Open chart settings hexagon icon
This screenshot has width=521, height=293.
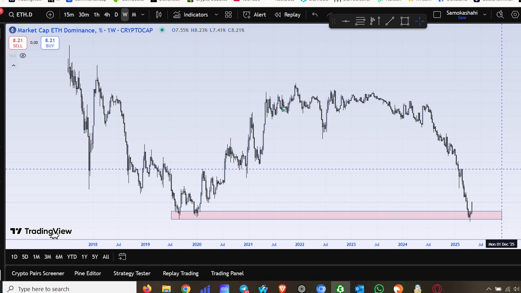(x=514, y=14)
